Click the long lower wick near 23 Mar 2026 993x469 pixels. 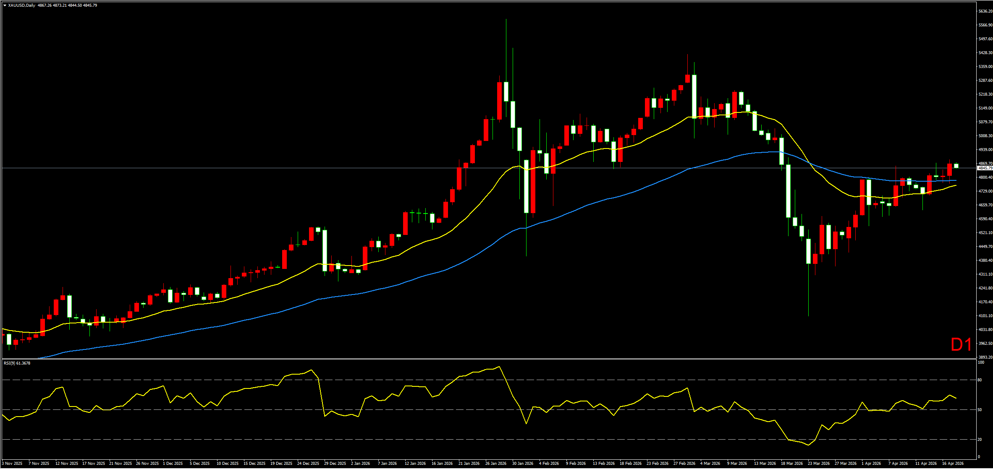tap(808, 294)
